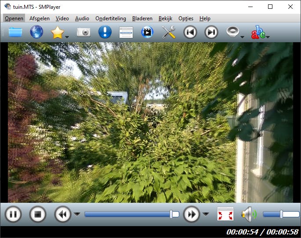Adjust the volume slider
Viewport: 301px width, 238px height.
[x=281, y=214]
